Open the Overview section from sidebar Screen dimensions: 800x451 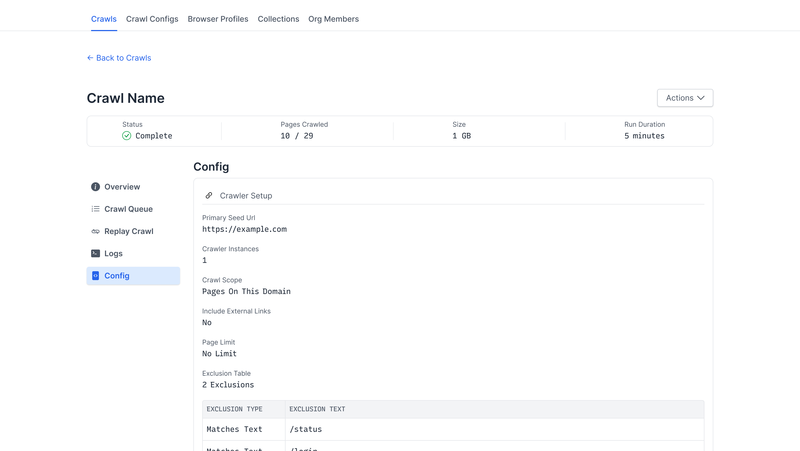pos(122,187)
